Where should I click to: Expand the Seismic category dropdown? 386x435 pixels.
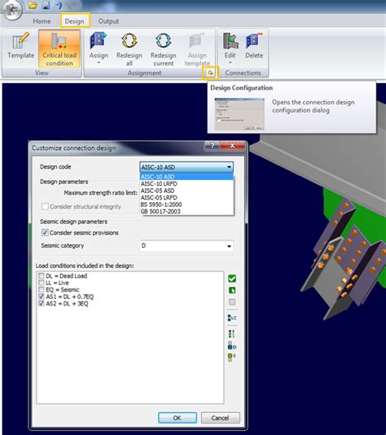pyautogui.click(x=229, y=246)
